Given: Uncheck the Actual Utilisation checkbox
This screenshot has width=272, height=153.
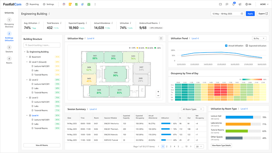Looking at the screenshot, I should 226,46.
